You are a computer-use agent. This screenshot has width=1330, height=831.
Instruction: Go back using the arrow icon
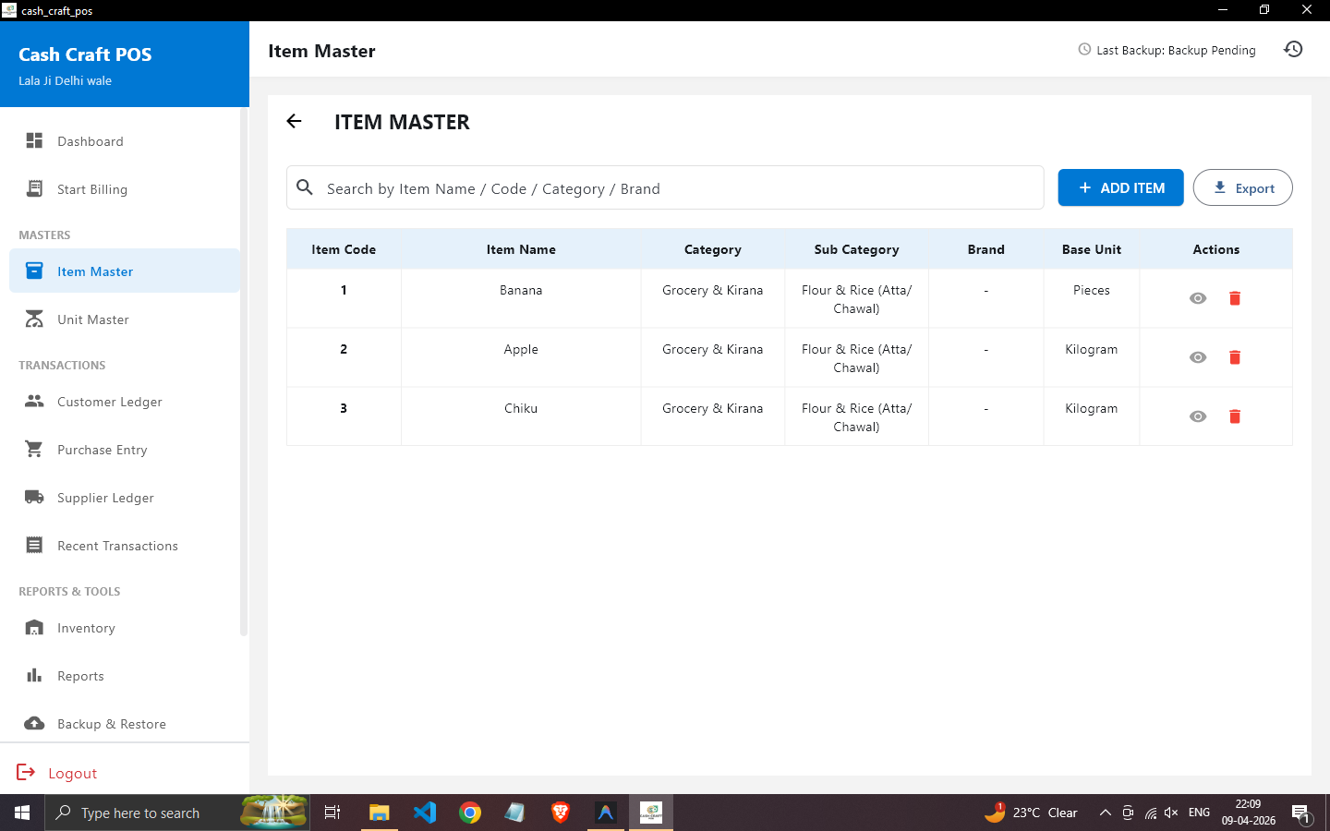coord(294,121)
